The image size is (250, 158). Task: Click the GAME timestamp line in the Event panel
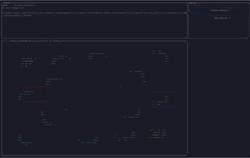(x=19, y=5)
